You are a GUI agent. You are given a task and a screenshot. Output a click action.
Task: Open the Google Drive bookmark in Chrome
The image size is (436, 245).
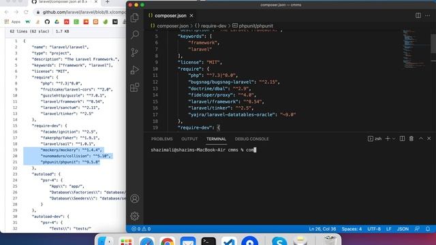point(57,22)
